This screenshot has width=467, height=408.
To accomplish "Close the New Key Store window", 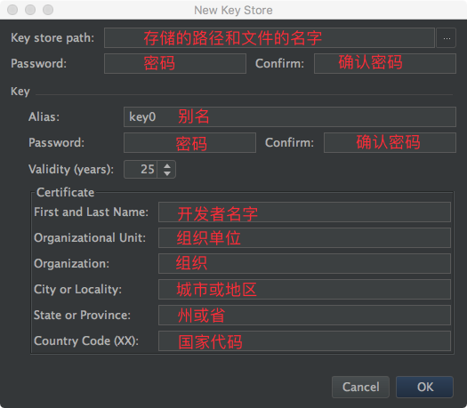I will [x=12, y=10].
